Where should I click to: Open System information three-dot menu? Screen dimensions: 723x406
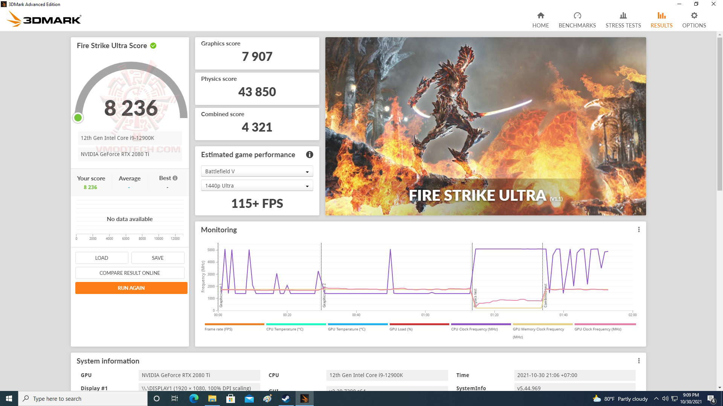pos(639,361)
